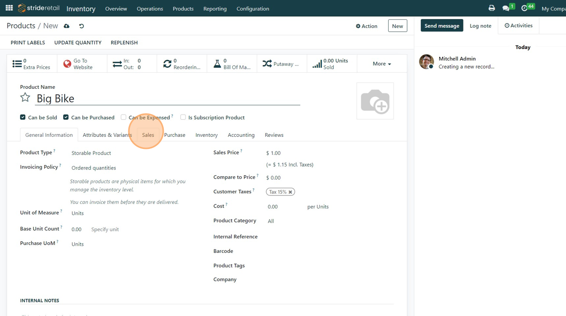This screenshot has height=316, width=566.
Task: Click REPLENISH button
Action: tap(124, 42)
